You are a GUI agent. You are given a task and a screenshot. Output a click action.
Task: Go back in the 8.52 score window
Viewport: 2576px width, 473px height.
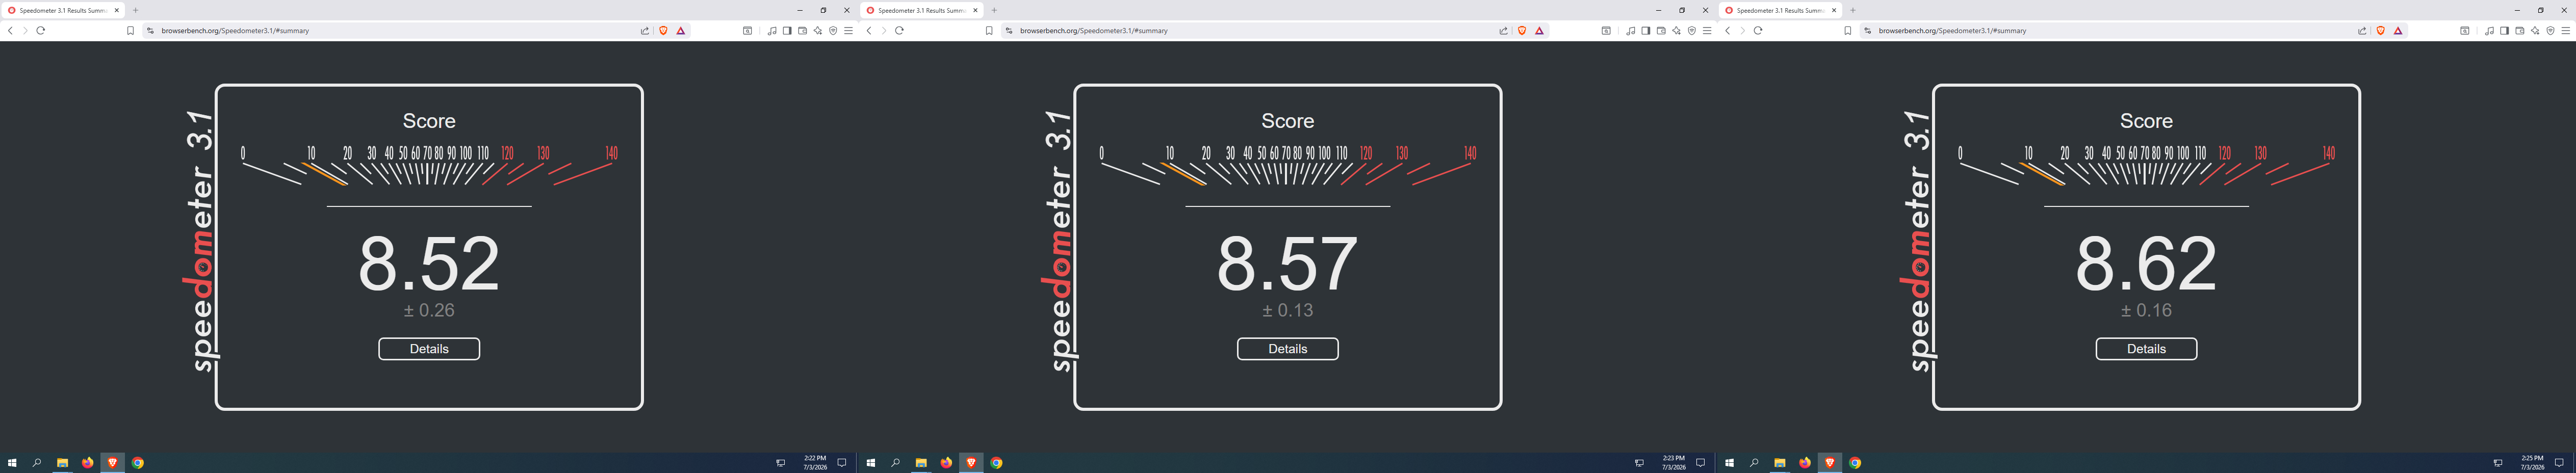(x=10, y=31)
